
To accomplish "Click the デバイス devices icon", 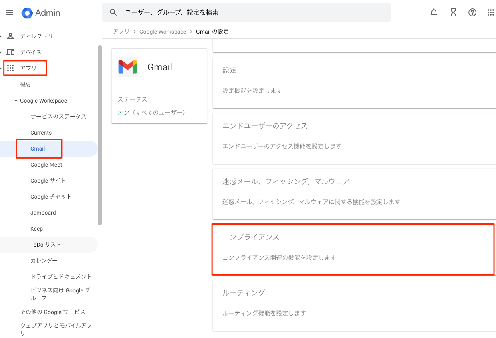I will 11,52.
